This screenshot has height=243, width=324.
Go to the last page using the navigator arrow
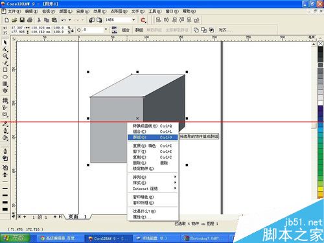pos(60,216)
